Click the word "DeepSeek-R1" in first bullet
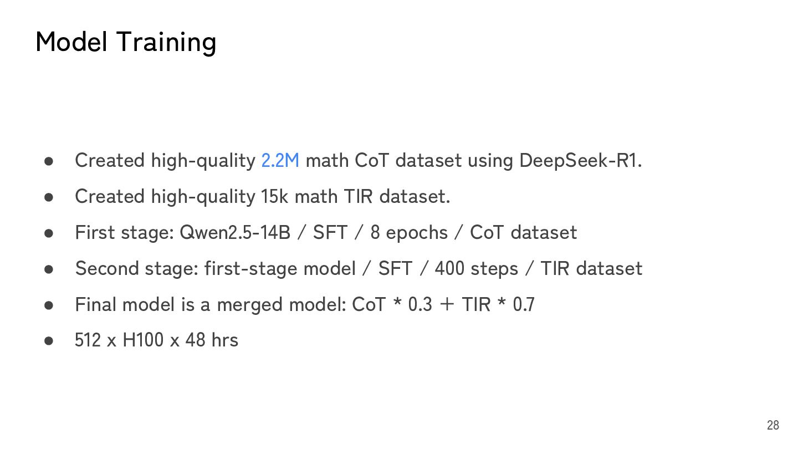This screenshot has width=798, height=449. pyautogui.click(x=579, y=160)
